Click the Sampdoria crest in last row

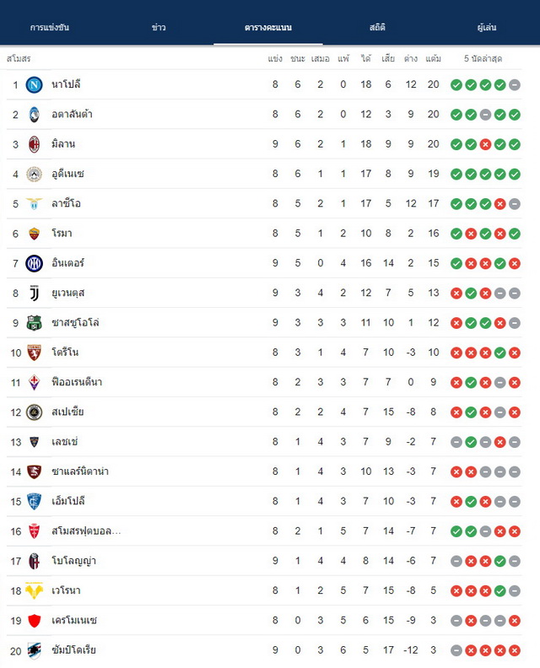(x=34, y=650)
